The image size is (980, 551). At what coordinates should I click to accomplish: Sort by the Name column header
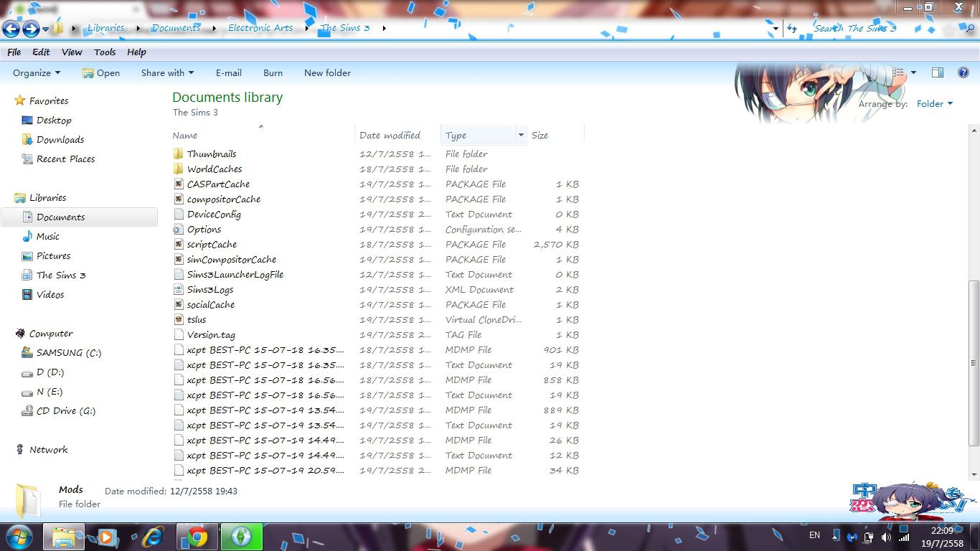click(263, 135)
